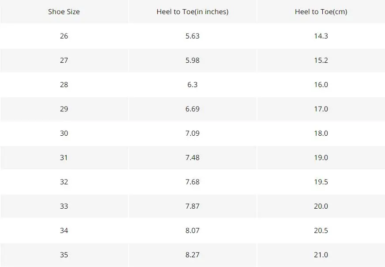Select shoe size 32 cell
Viewport: 385px width, 267px height.
pyautogui.click(x=64, y=182)
